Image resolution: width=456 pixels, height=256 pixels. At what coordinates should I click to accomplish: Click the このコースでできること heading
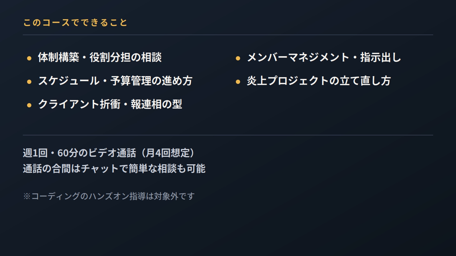[x=75, y=22]
